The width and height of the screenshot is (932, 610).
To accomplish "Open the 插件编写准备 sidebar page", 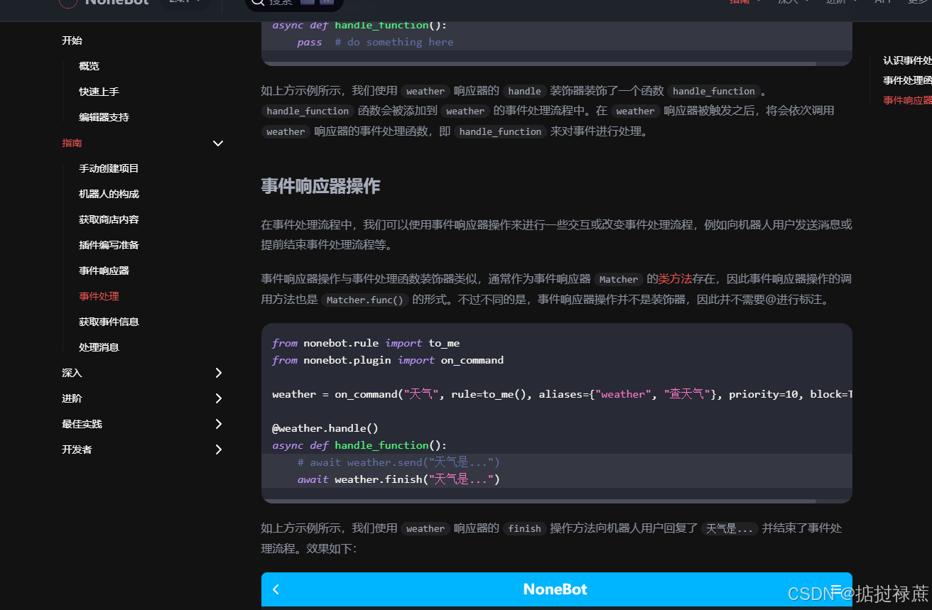I will pos(109,245).
